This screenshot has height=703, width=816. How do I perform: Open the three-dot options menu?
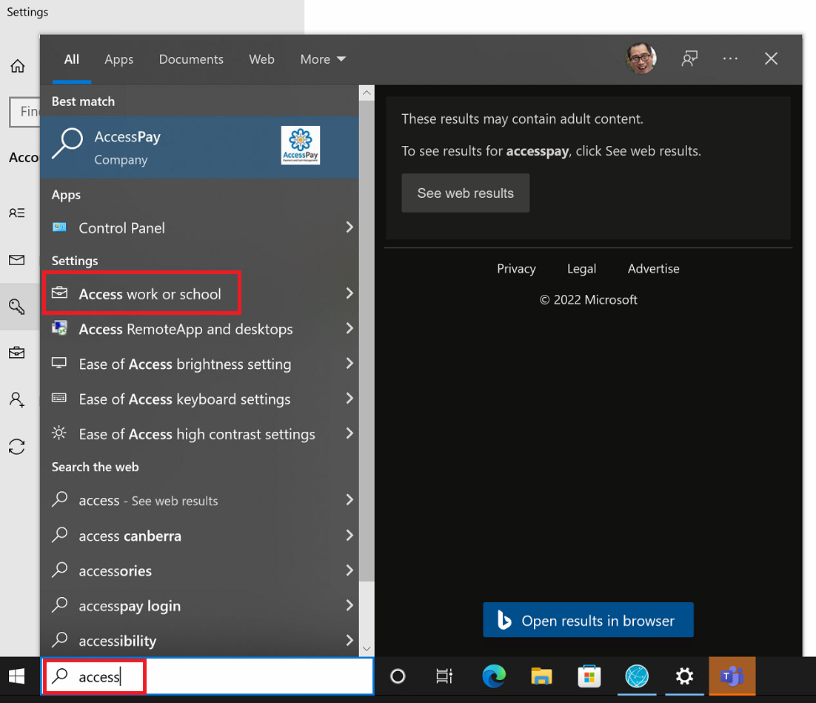pos(730,59)
